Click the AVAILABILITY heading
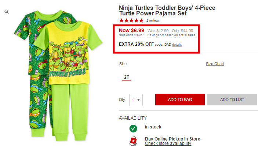 [x=133, y=118]
